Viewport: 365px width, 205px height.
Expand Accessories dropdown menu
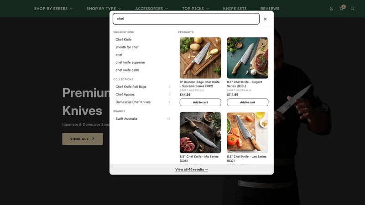[x=151, y=9]
